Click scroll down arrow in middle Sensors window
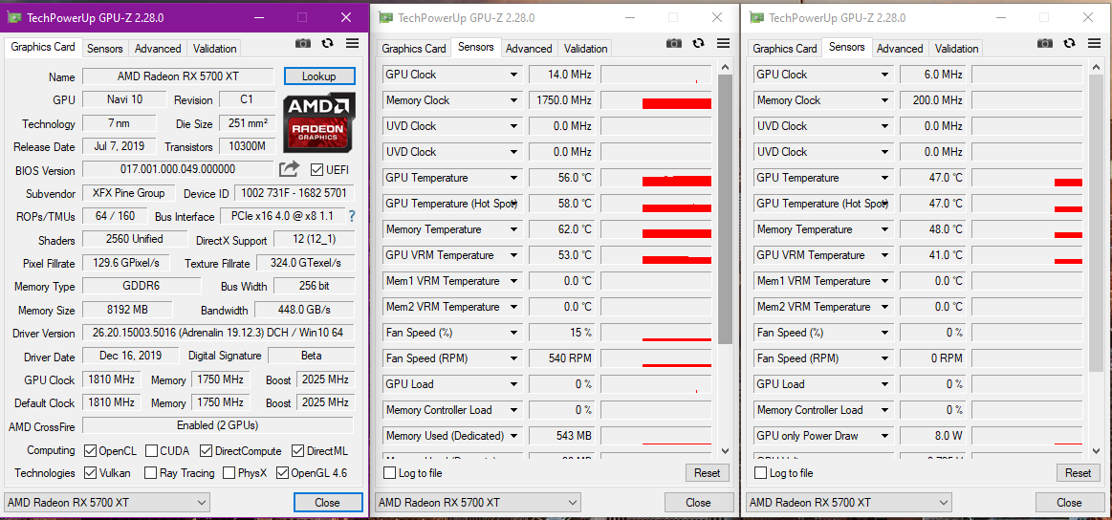 pyautogui.click(x=725, y=450)
